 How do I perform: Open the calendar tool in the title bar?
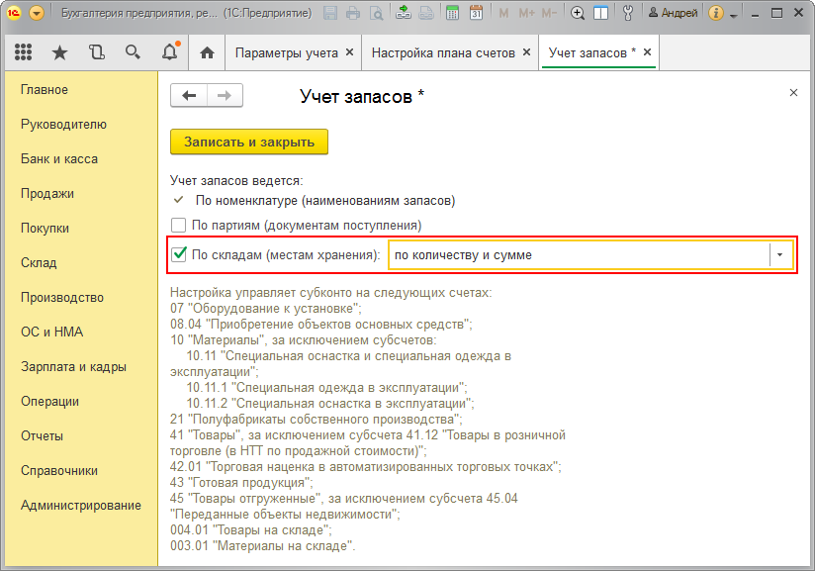[x=478, y=13]
